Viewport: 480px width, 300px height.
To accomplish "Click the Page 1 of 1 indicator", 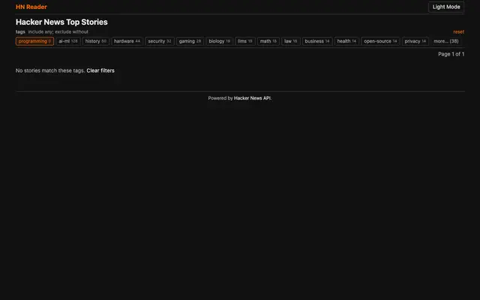I will coord(451,54).
